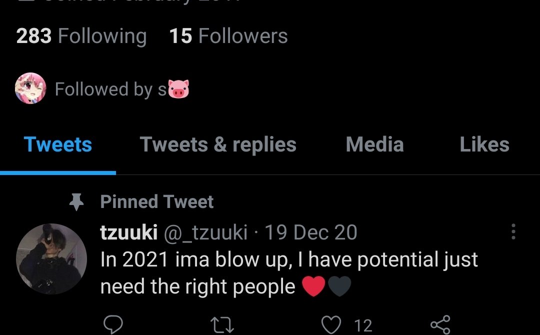
Task: Click the @_tzuuki handle
Action: [206, 232]
